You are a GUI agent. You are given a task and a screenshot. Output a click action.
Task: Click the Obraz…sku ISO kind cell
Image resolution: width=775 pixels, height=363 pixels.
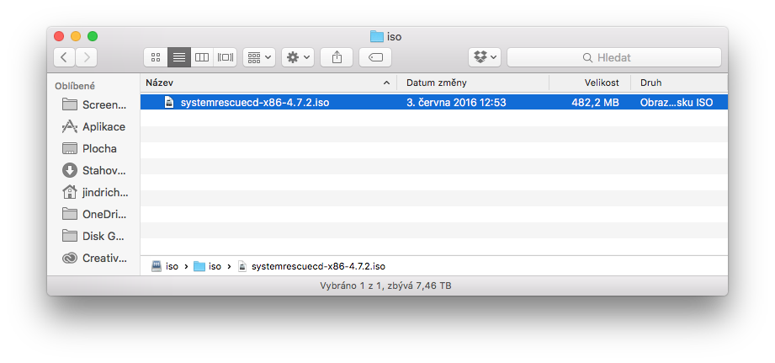click(677, 103)
